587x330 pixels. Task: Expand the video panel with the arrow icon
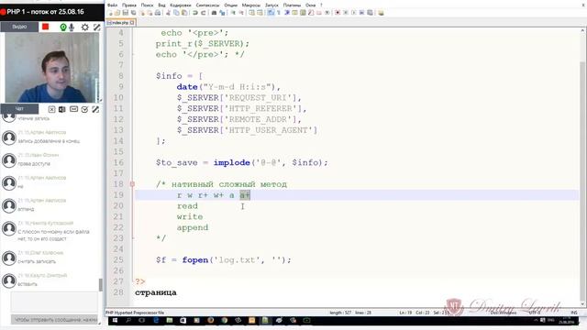(96, 27)
